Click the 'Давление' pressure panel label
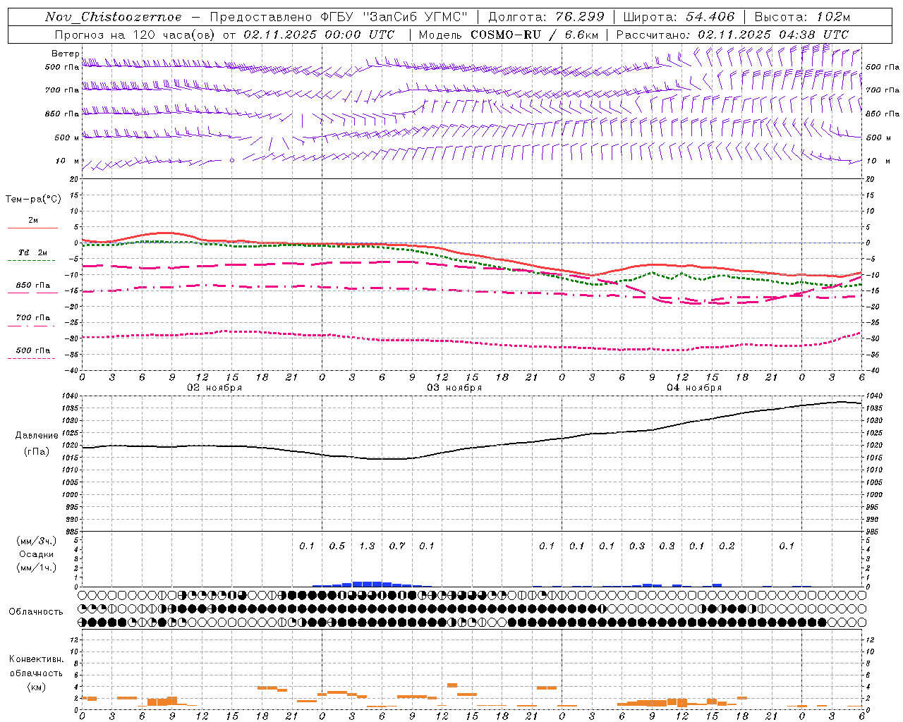The image size is (903, 722). [37, 436]
